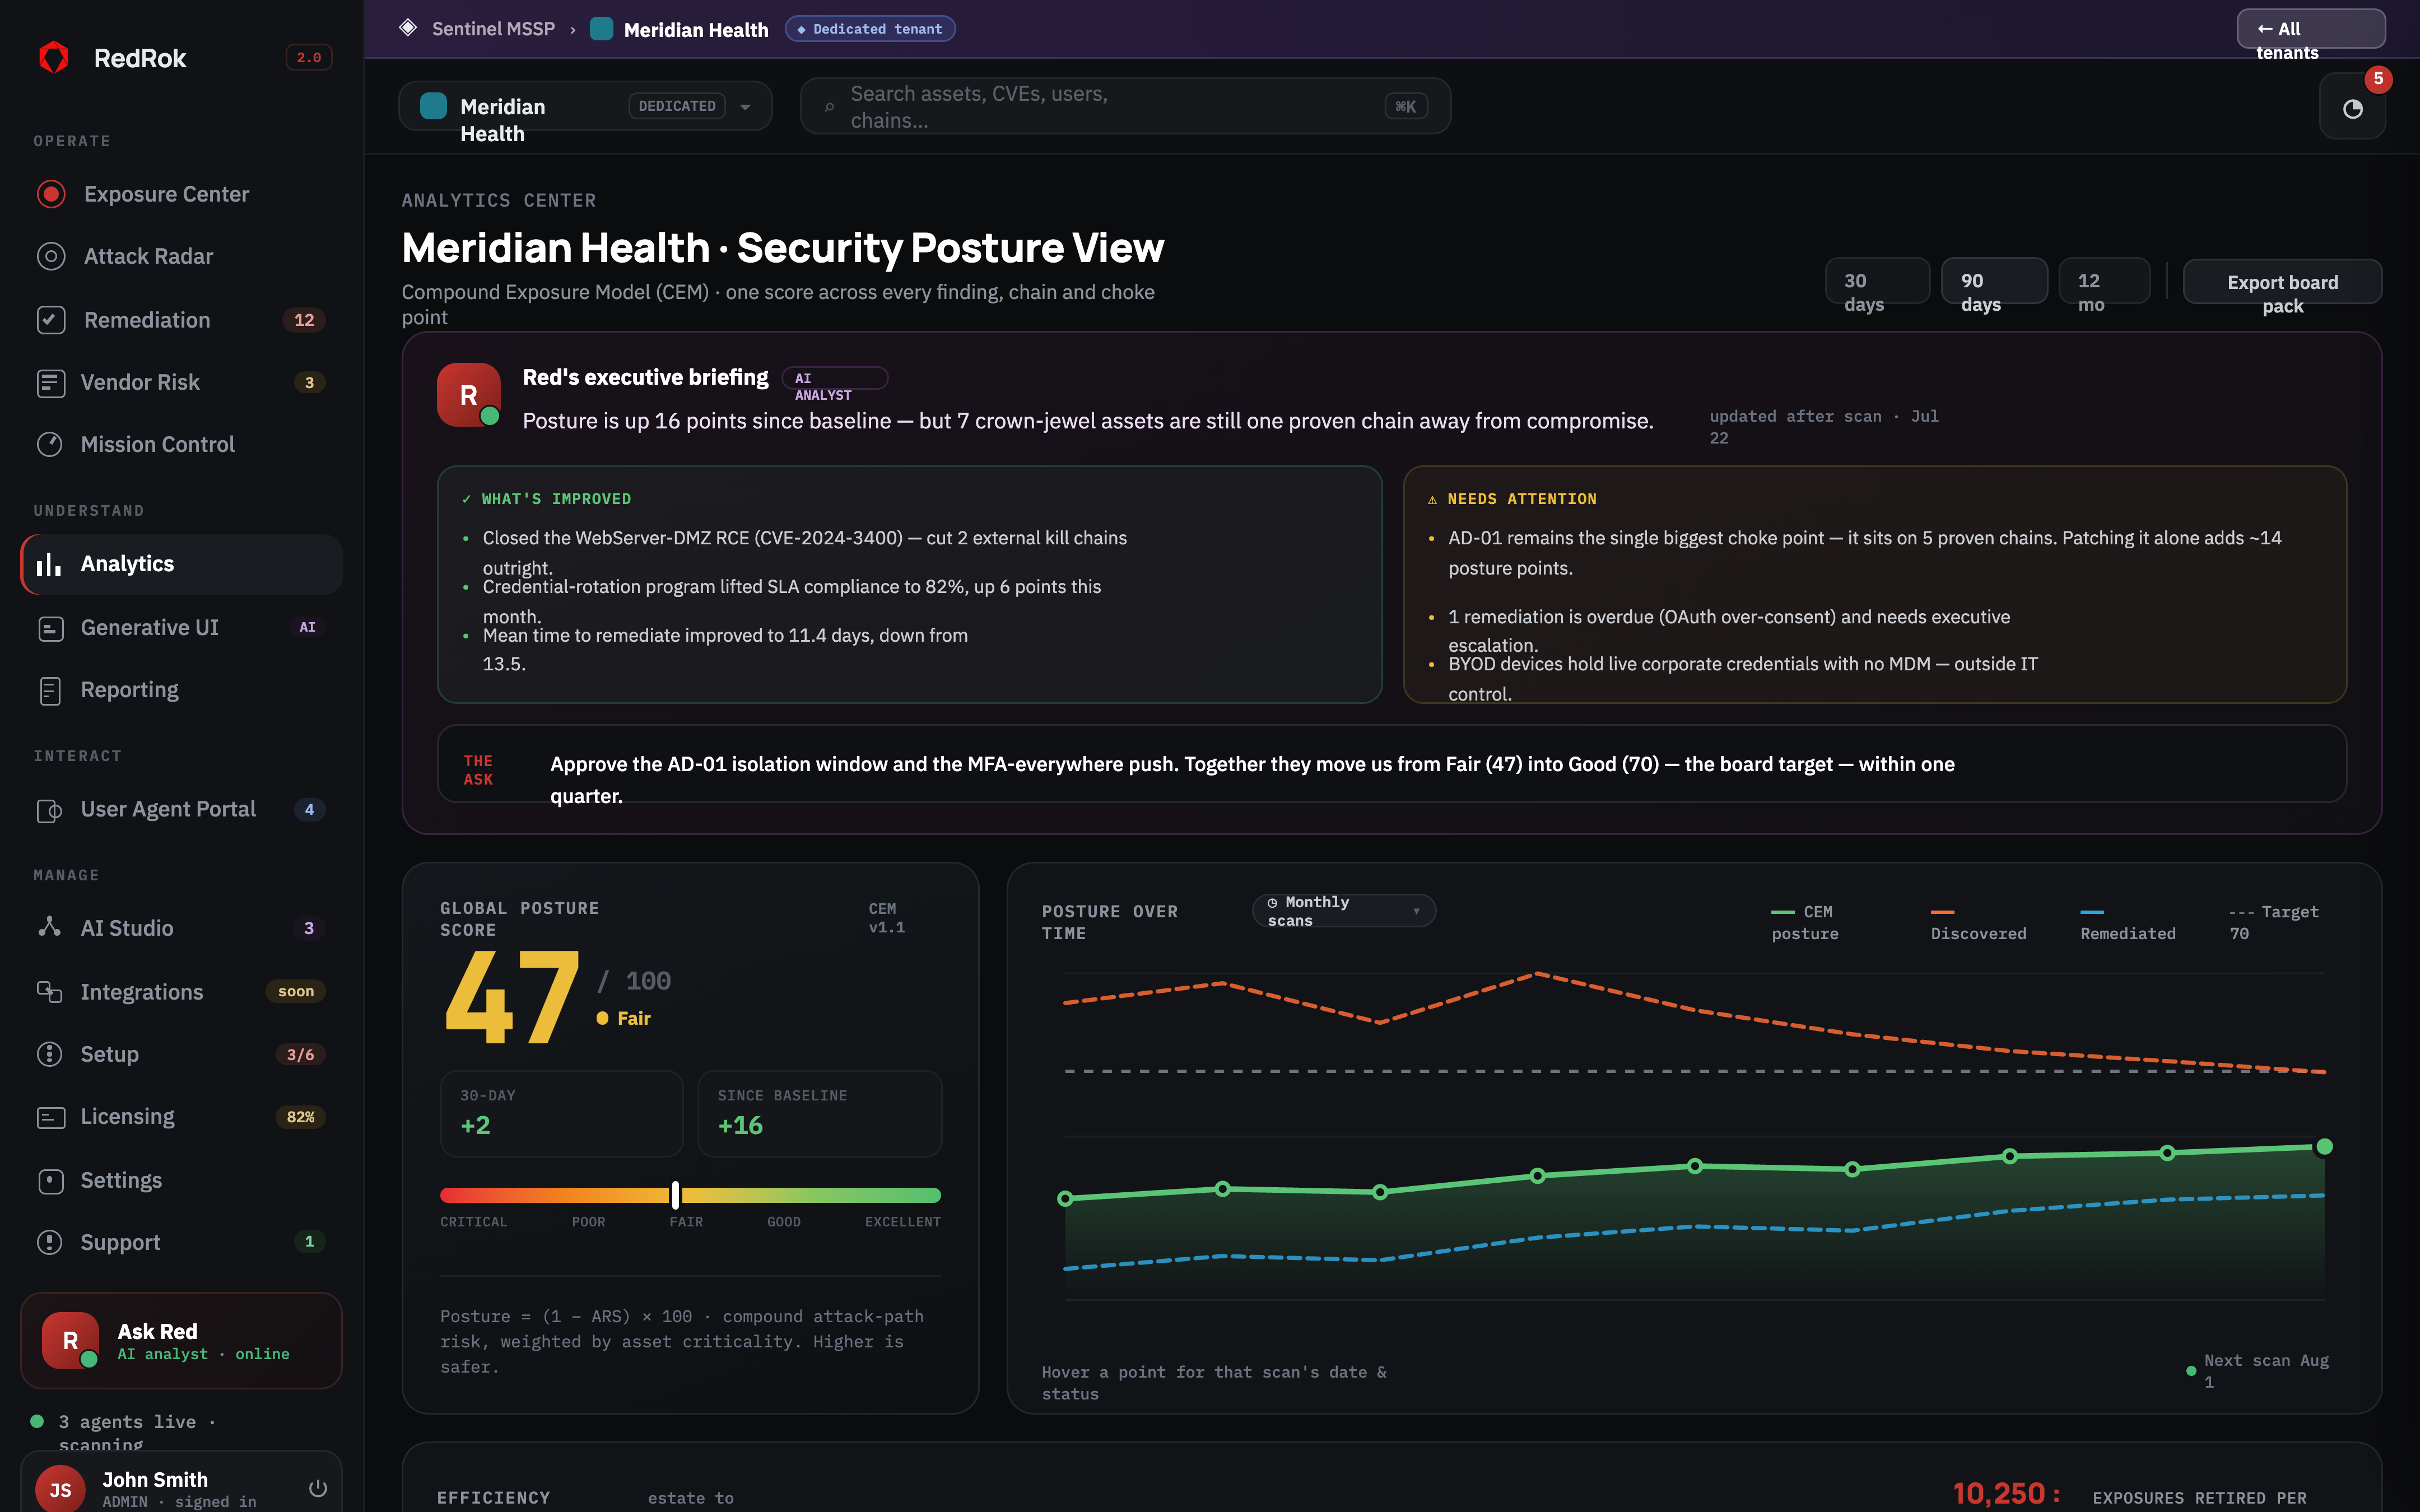Click the search magnifier icon
2420x1512 pixels.
click(x=829, y=107)
